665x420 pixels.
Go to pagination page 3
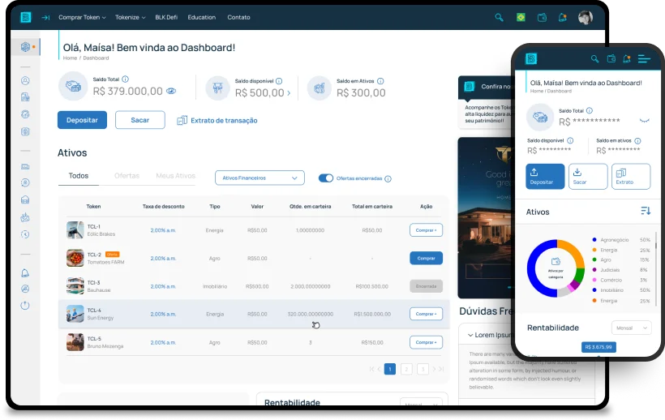(x=423, y=369)
